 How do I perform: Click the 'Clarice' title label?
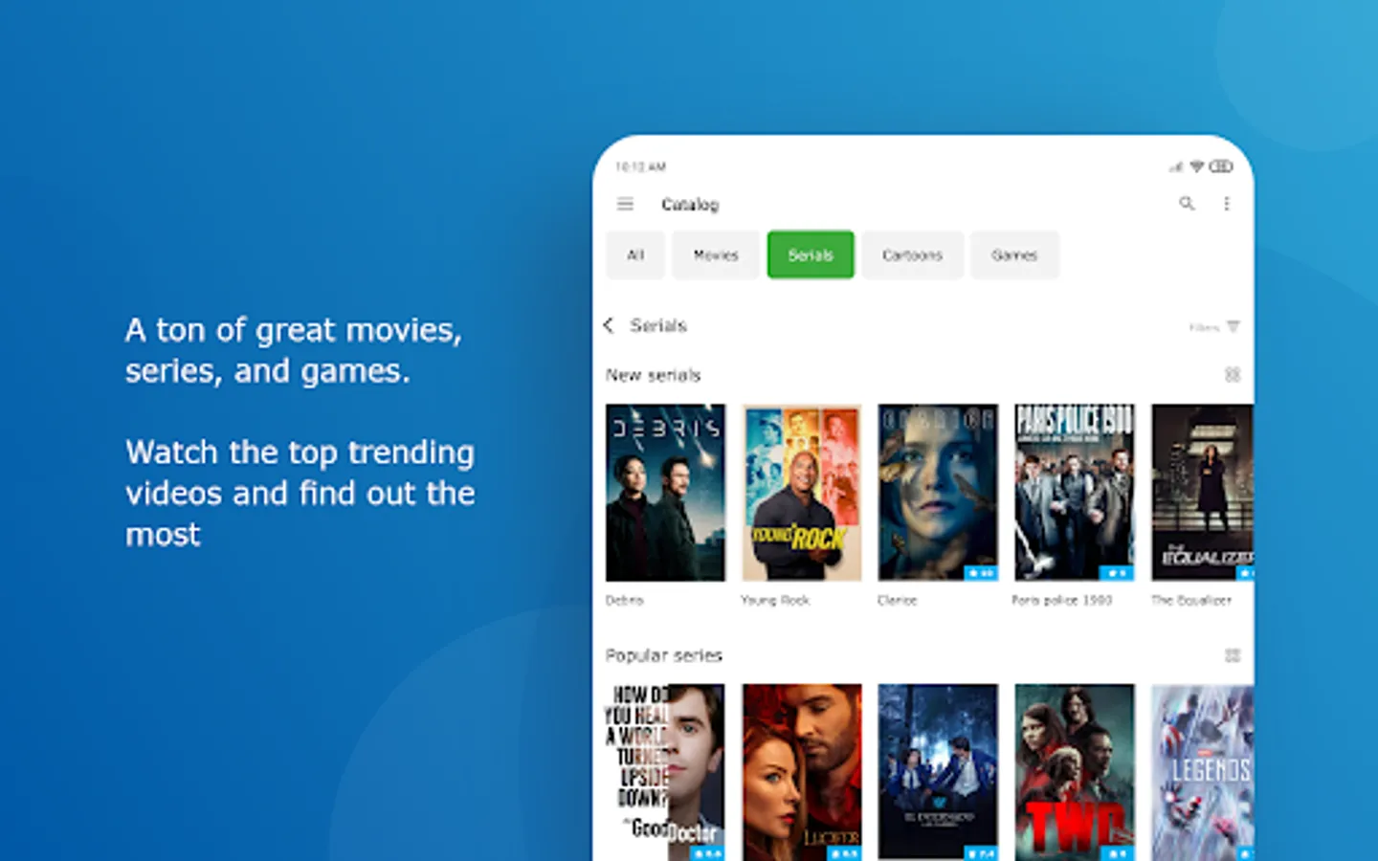click(898, 600)
